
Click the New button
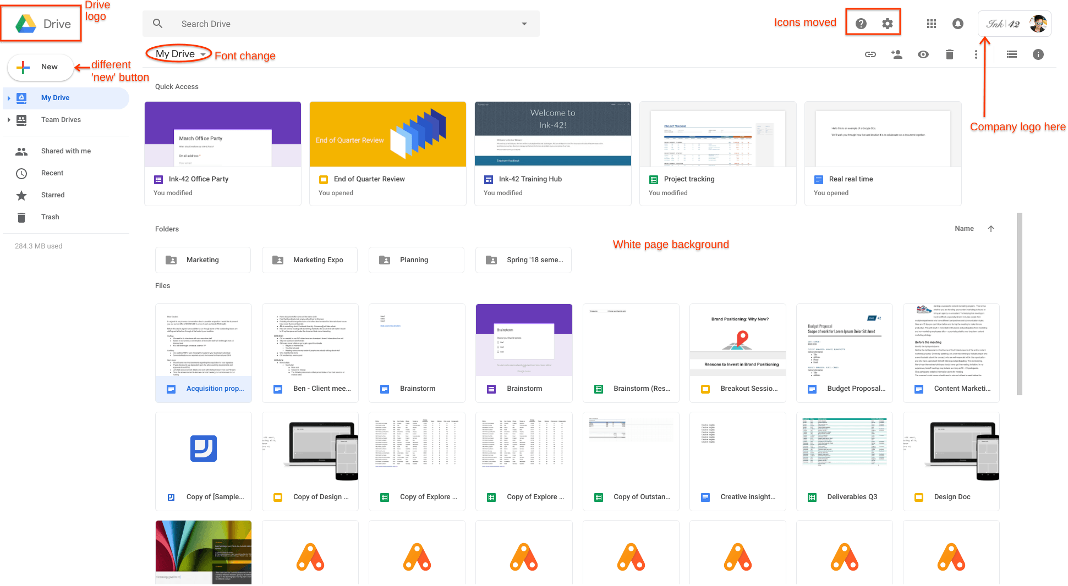[41, 67]
